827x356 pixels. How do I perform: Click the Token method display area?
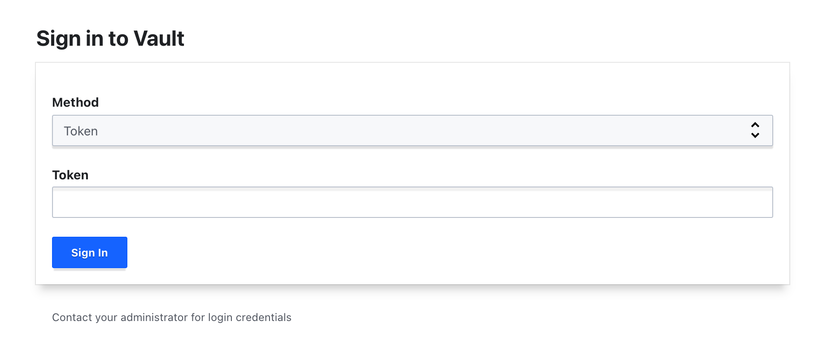[224, 131]
